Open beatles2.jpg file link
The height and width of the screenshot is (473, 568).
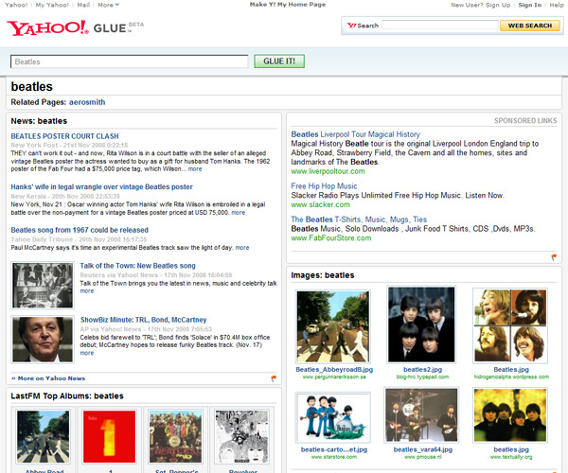coord(422,370)
